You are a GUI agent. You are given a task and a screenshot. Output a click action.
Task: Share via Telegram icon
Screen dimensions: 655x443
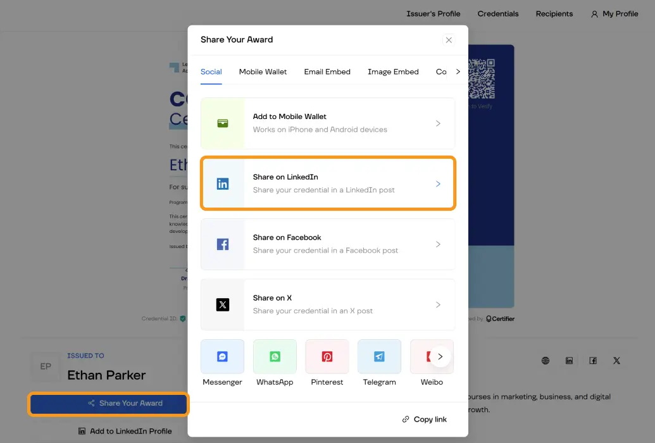[379, 356]
